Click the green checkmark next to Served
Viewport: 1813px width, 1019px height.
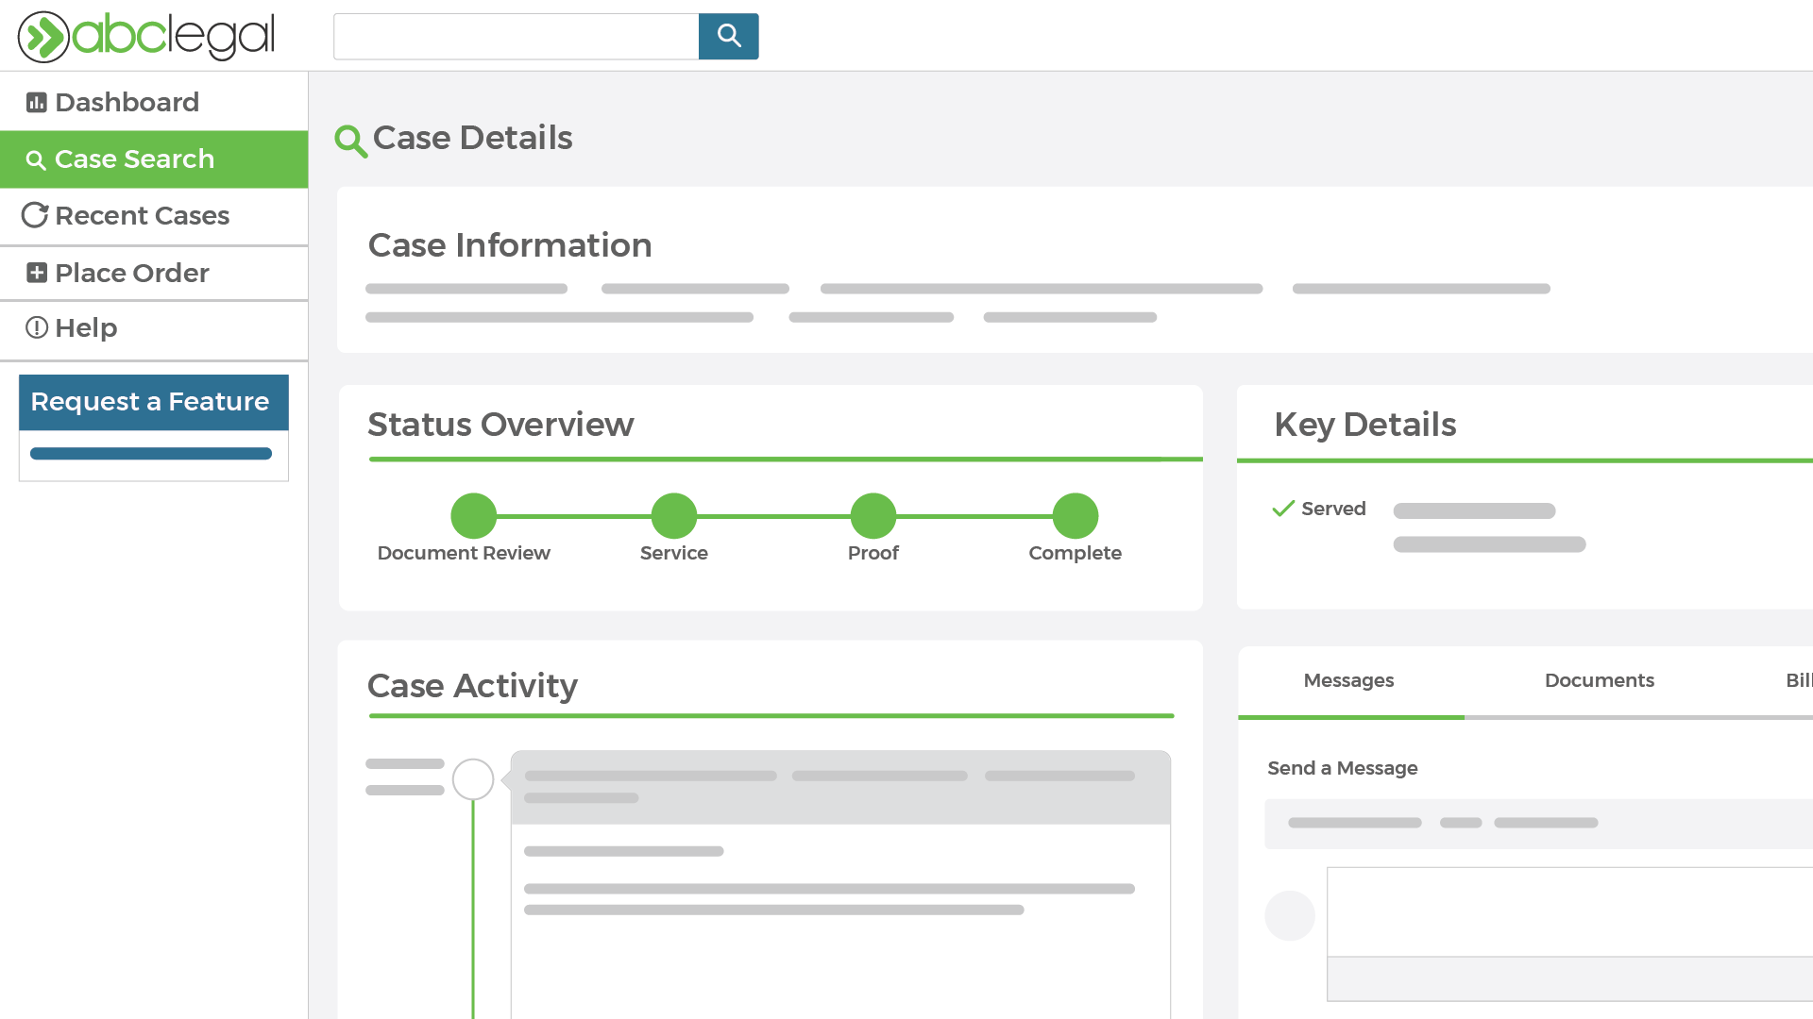pos(1283,509)
